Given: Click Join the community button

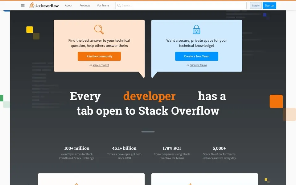Looking at the screenshot, I should click(99, 56).
